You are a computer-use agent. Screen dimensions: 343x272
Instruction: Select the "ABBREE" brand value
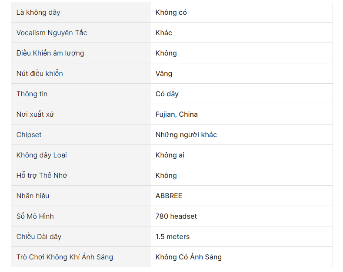(x=169, y=196)
